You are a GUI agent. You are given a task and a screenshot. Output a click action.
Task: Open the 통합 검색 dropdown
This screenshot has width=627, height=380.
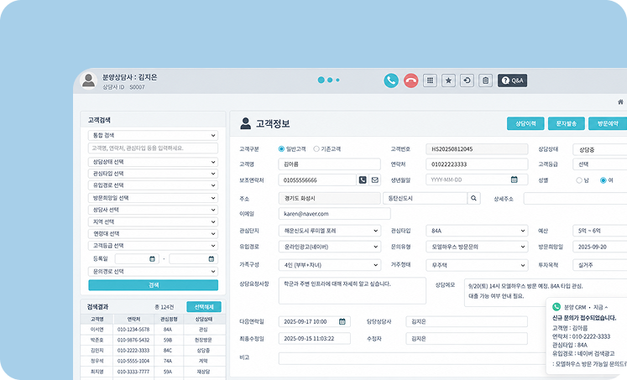[153, 135]
